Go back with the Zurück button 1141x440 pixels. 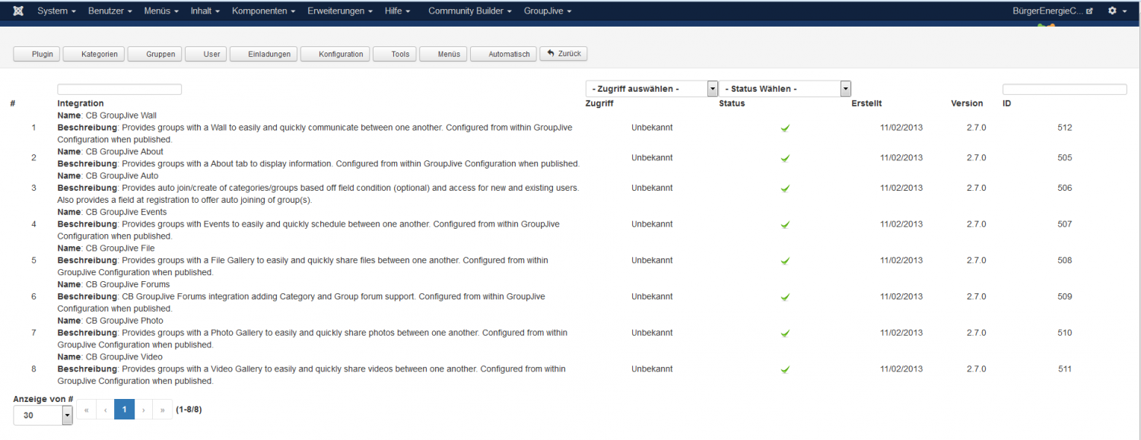[564, 54]
